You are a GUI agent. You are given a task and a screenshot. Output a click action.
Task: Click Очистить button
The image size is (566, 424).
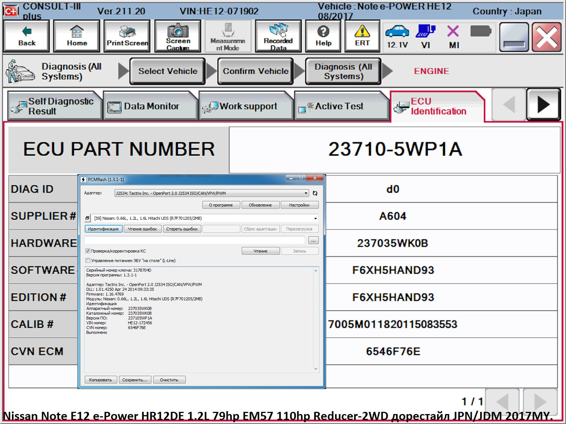[169, 380]
